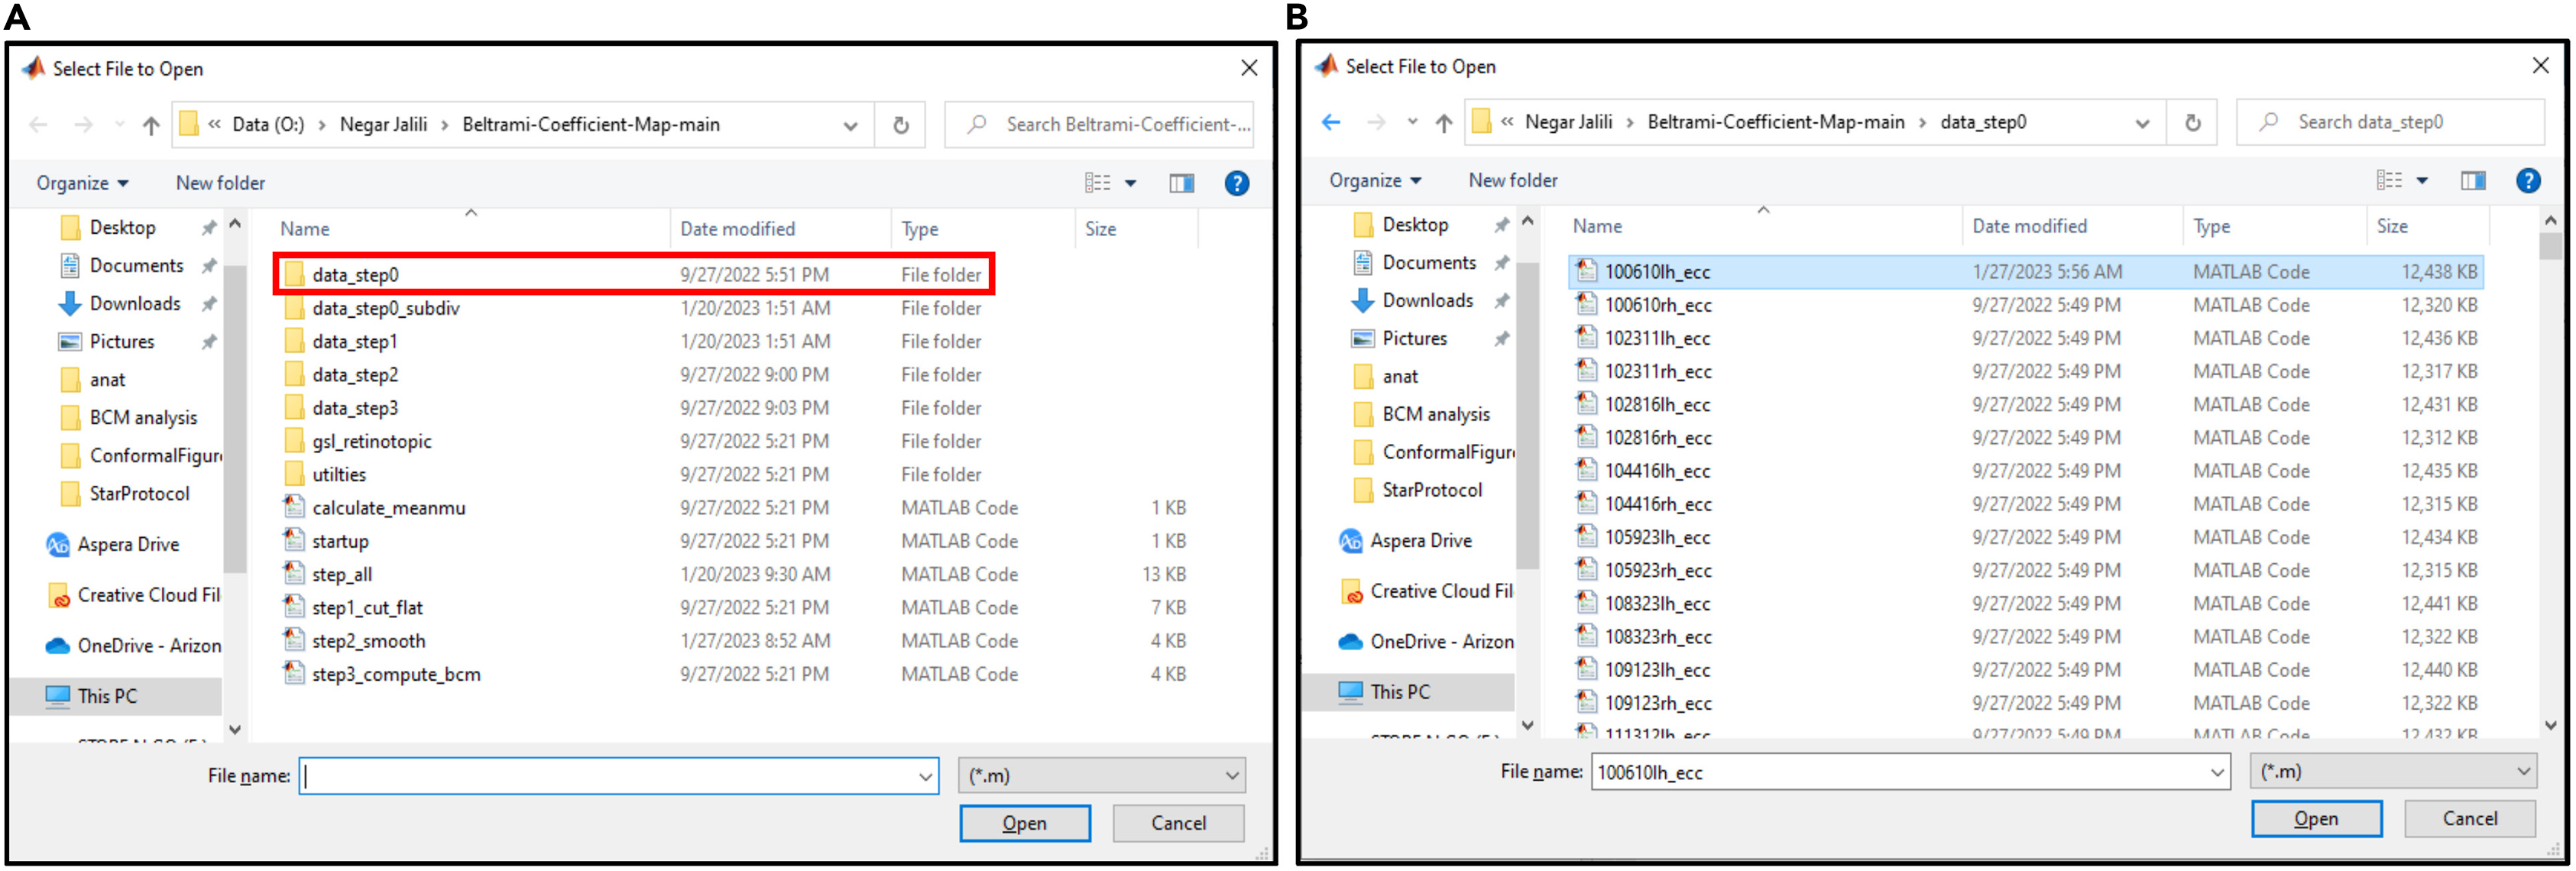Click New folder in left dialog

(220, 183)
